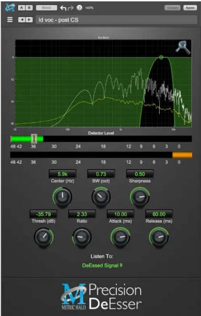Open the 140% UI scale menu
Image resolution: width=201 pixels, height=316 pixels.
pos(89,8)
